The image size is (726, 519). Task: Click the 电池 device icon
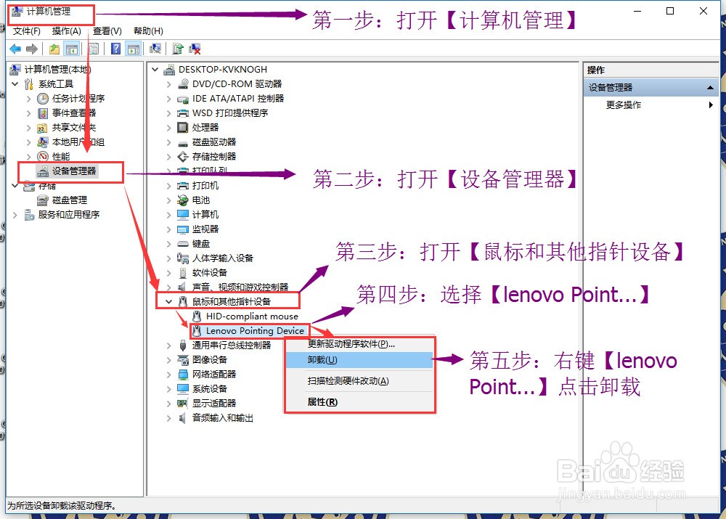(183, 200)
